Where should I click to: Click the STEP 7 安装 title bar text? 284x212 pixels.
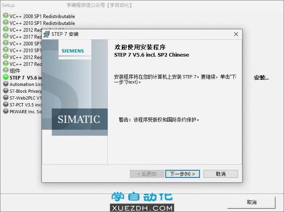(65, 34)
